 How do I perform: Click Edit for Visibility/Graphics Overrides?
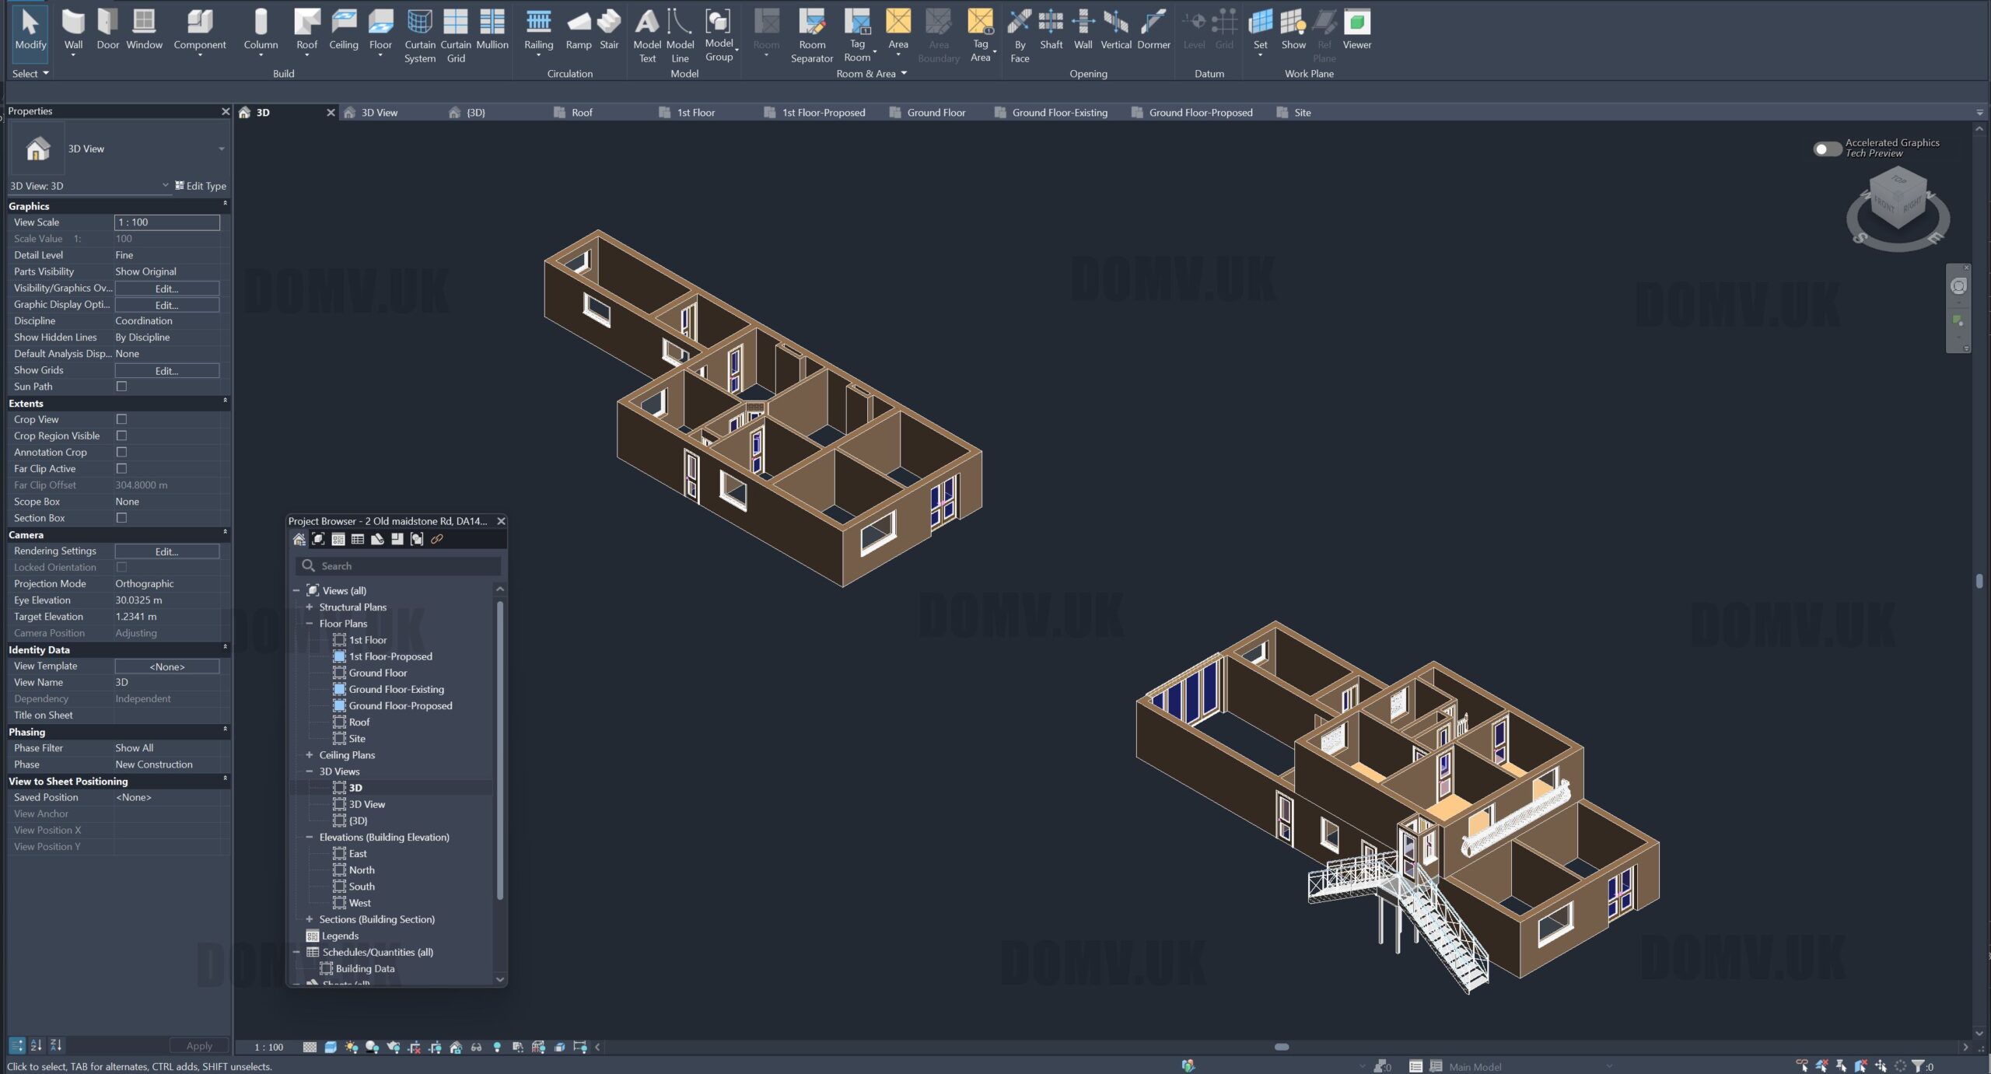(166, 289)
